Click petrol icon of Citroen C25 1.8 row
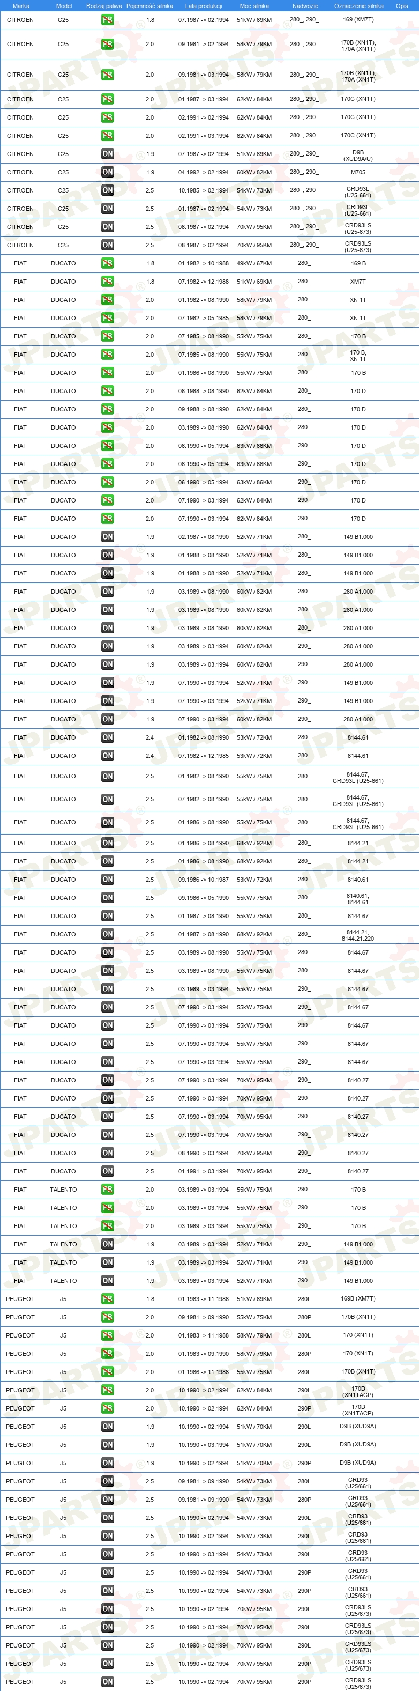The width and height of the screenshot is (419, 1691). click(108, 20)
